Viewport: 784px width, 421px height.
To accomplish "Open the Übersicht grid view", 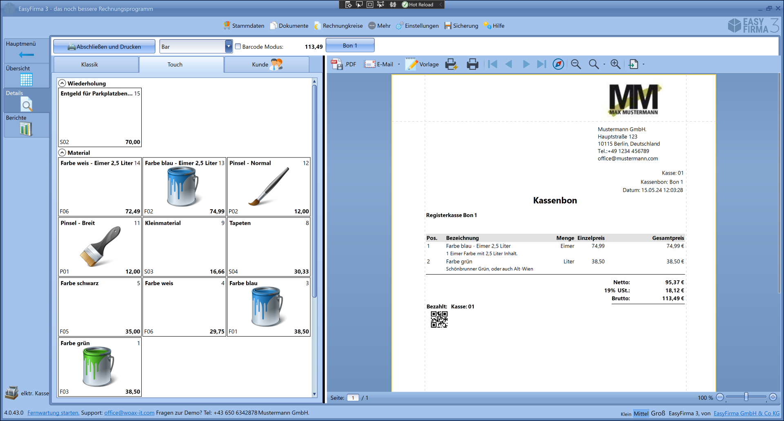I will click(x=27, y=75).
